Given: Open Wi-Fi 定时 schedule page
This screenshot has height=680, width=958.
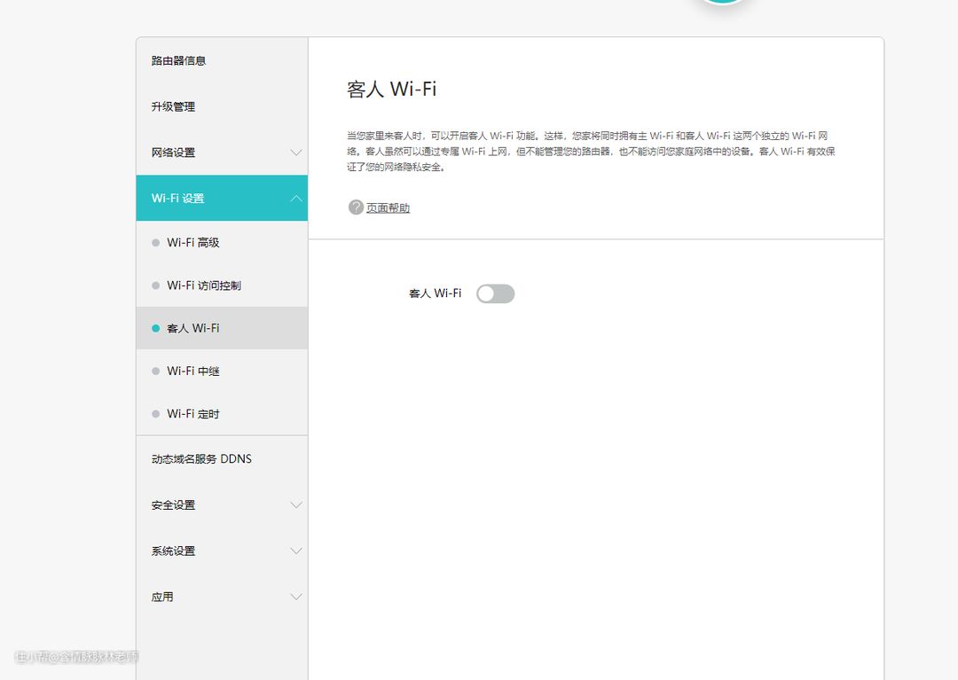Looking at the screenshot, I should click(192, 414).
